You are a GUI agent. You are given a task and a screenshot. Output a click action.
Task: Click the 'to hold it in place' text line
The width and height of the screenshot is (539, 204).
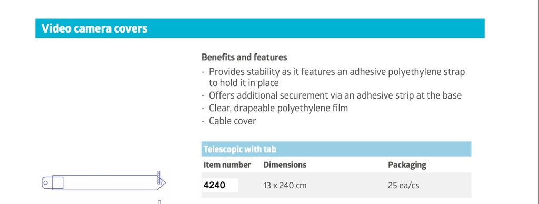(244, 83)
